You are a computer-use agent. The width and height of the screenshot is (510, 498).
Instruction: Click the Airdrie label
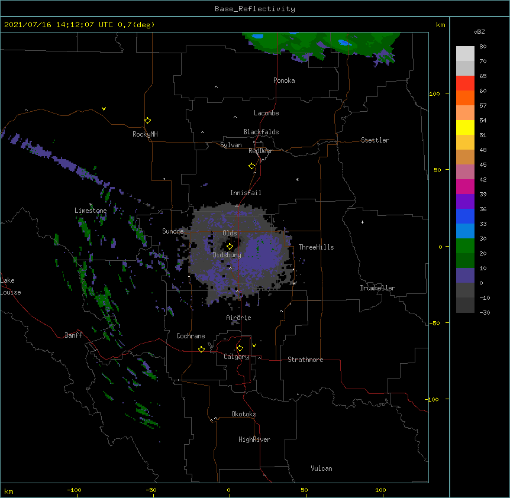[x=239, y=318]
